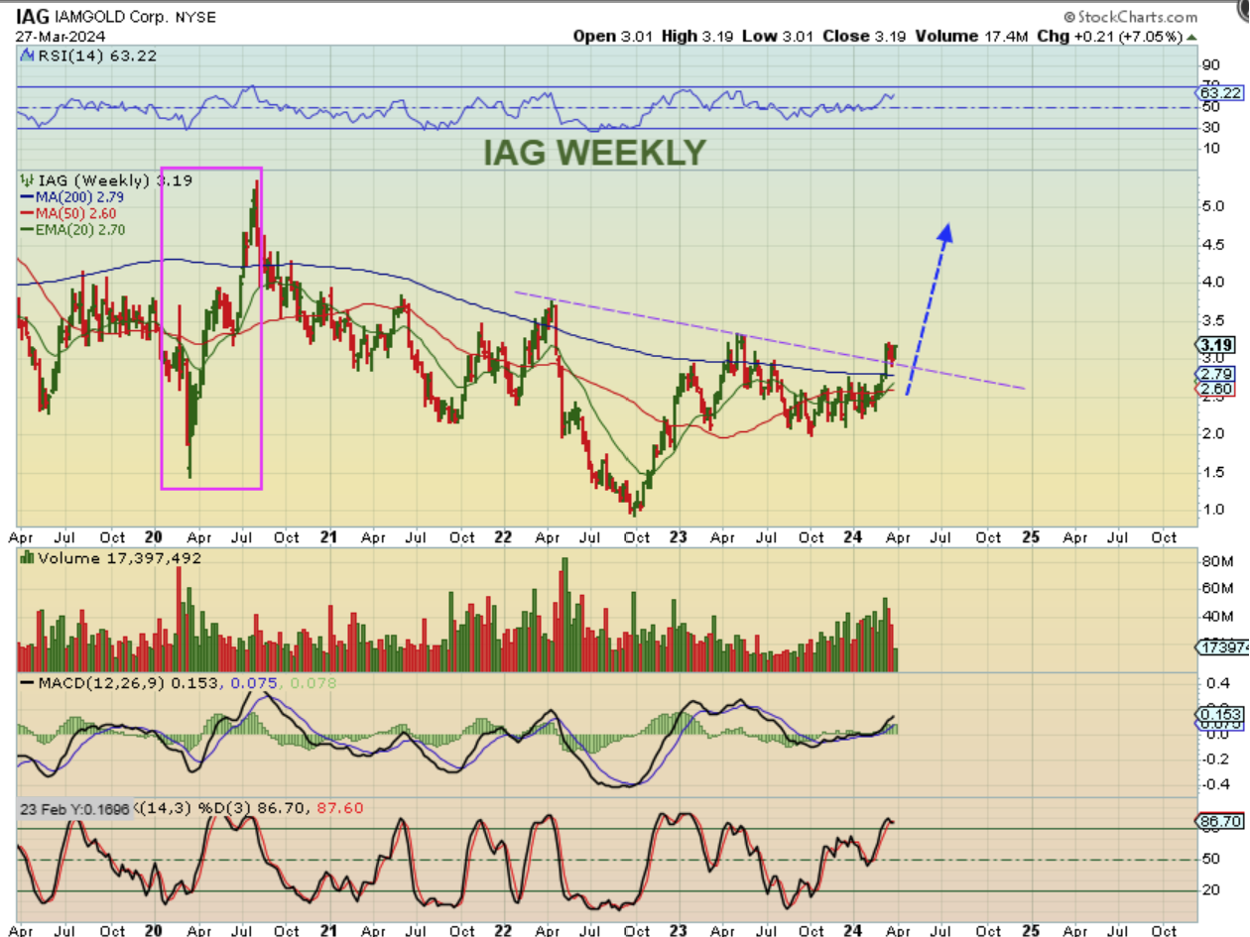Click the 2.79 moving average price tag
The width and height of the screenshot is (1250, 937).
click(1216, 374)
